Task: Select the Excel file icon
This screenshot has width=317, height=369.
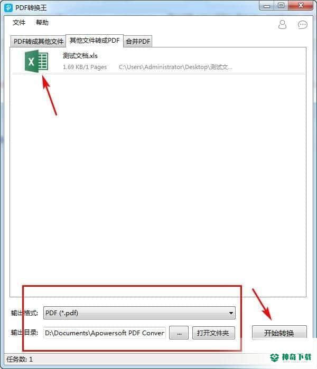Action: click(36, 61)
